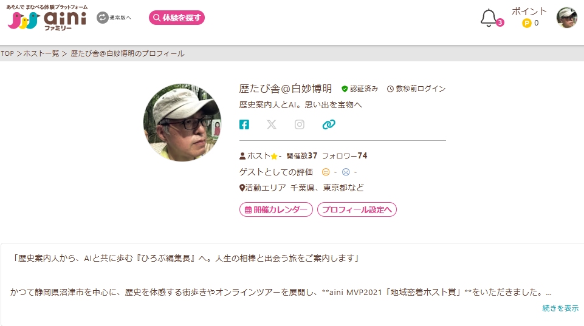584x326 pixels.
Task: Open the Facebook profile link icon
Action: point(244,124)
